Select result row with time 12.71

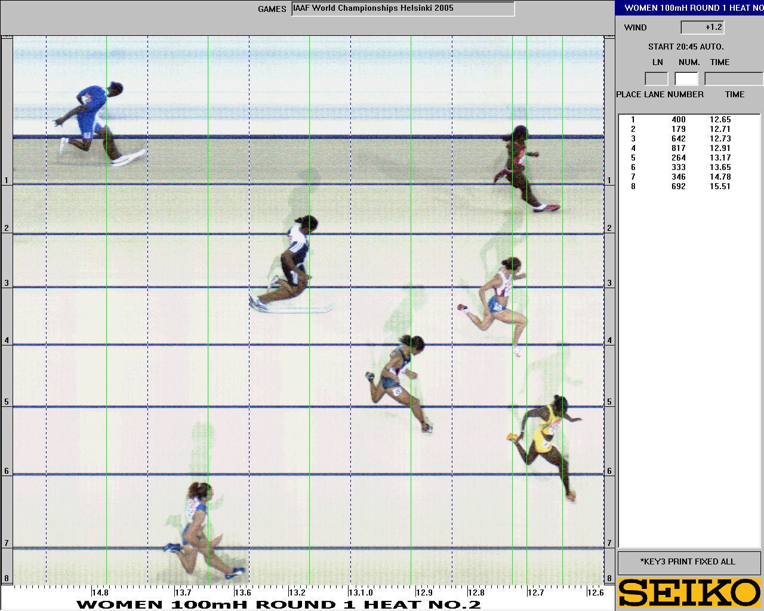pyautogui.click(x=680, y=129)
